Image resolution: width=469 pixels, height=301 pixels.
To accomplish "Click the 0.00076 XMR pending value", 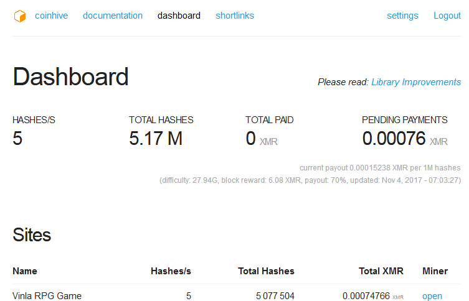I will pos(405,139).
